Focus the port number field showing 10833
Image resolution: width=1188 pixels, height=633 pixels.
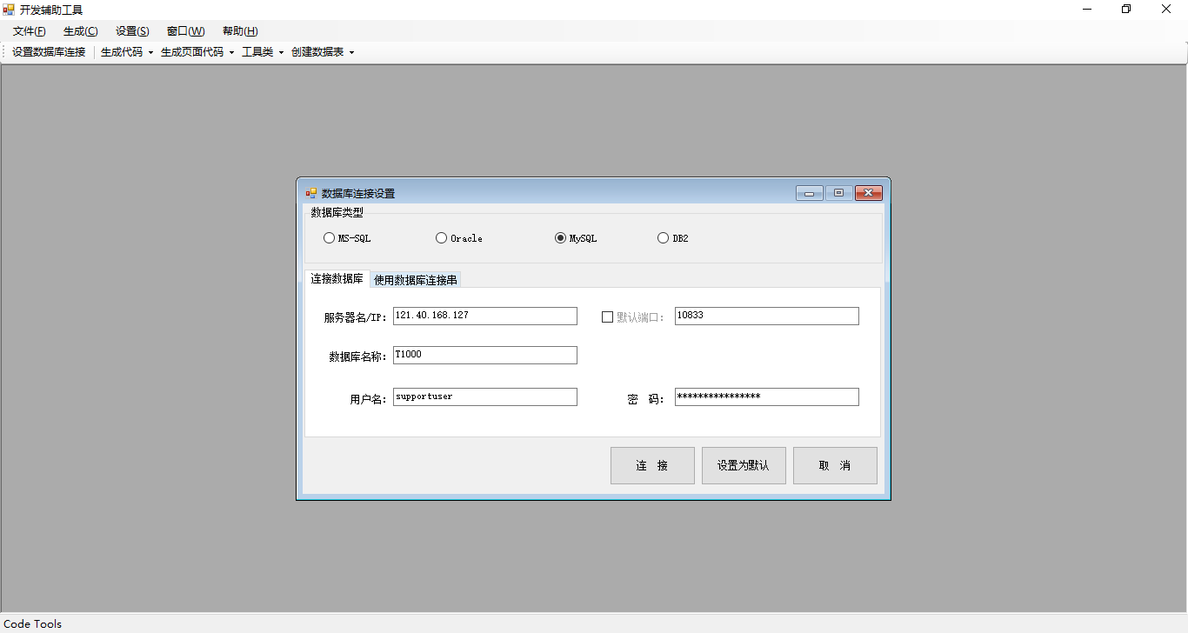point(767,316)
